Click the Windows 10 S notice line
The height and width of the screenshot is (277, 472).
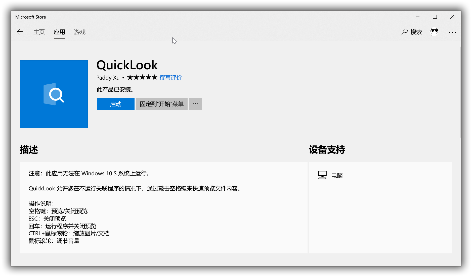point(90,173)
